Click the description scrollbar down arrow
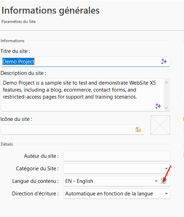Screen dimensions: 184x217 pyautogui.click(x=167, y=108)
